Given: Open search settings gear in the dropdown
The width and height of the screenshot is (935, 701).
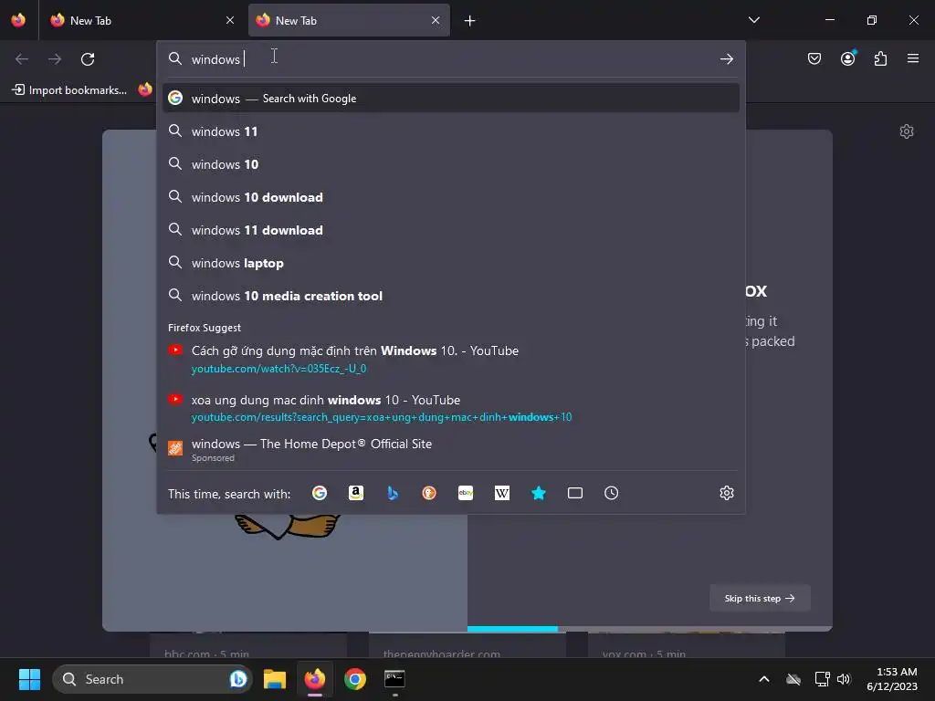Looking at the screenshot, I should point(726,493).
